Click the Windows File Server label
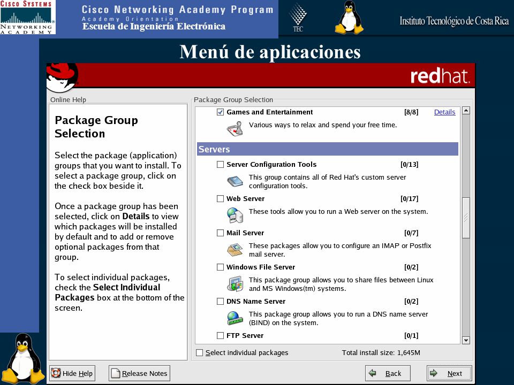This screenshot has width=514, height=385. pyautogui.click(x=261, y=267)
